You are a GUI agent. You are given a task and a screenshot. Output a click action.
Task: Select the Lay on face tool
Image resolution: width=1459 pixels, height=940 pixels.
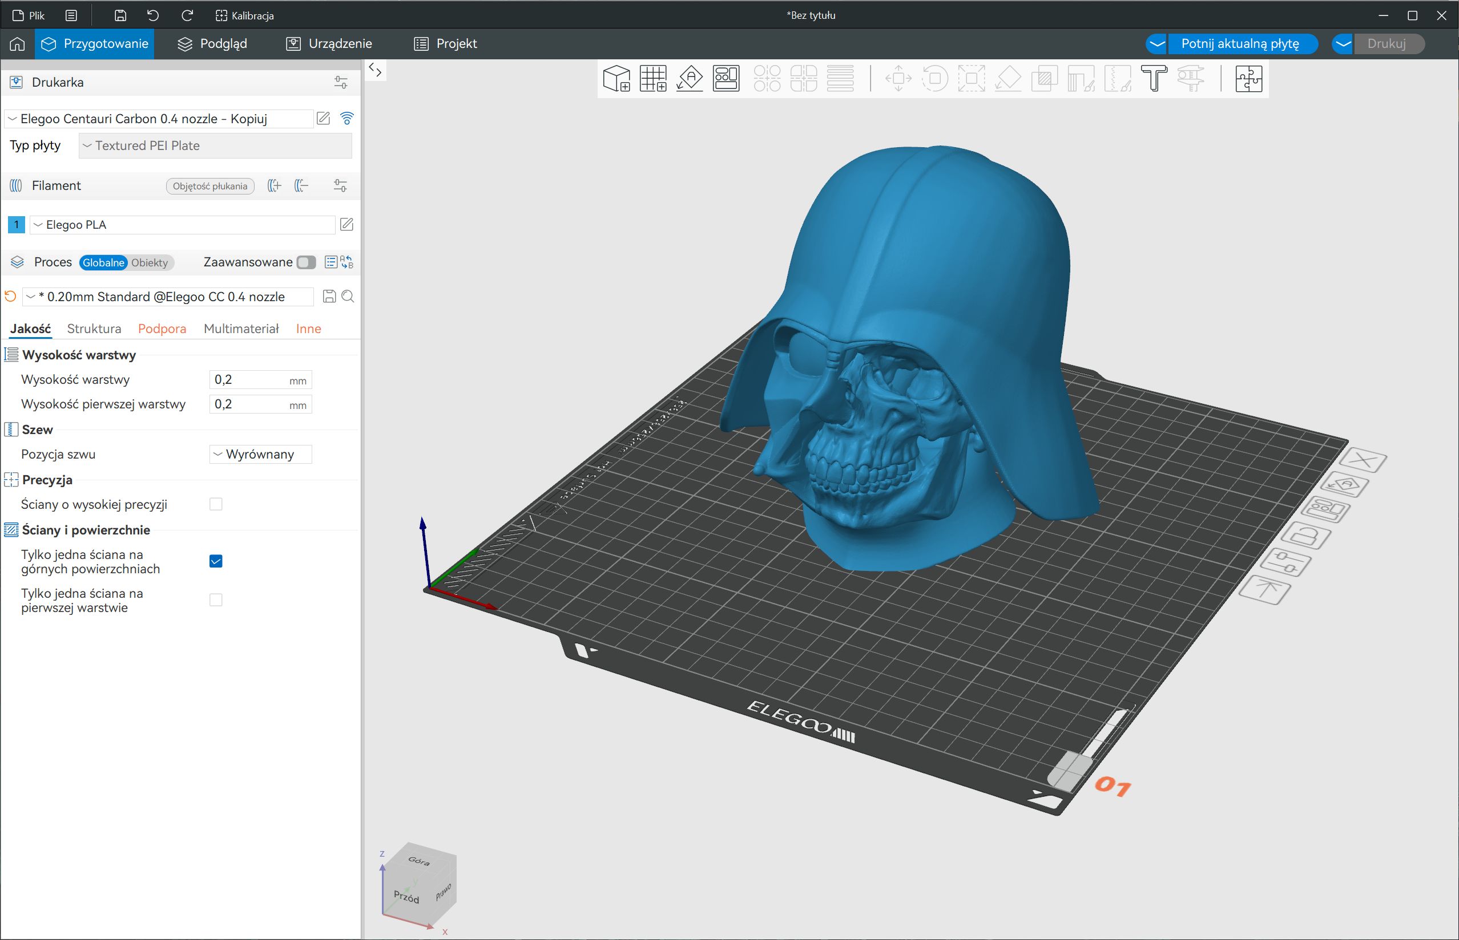click(1008, 78)
